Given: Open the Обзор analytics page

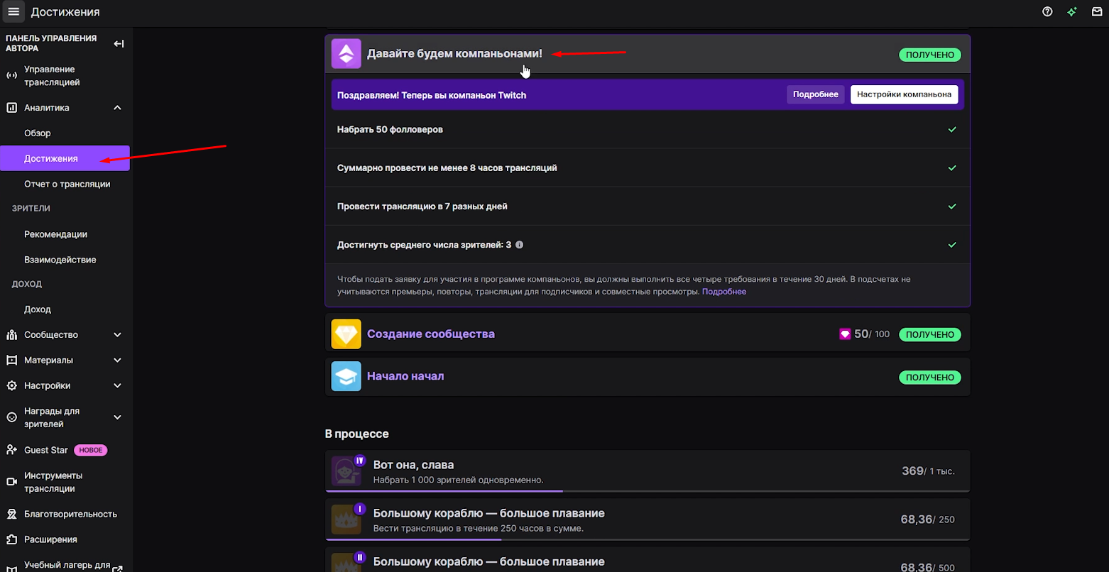Looking at the screenshot, I should pyautogui.click(x=38, y=133).
